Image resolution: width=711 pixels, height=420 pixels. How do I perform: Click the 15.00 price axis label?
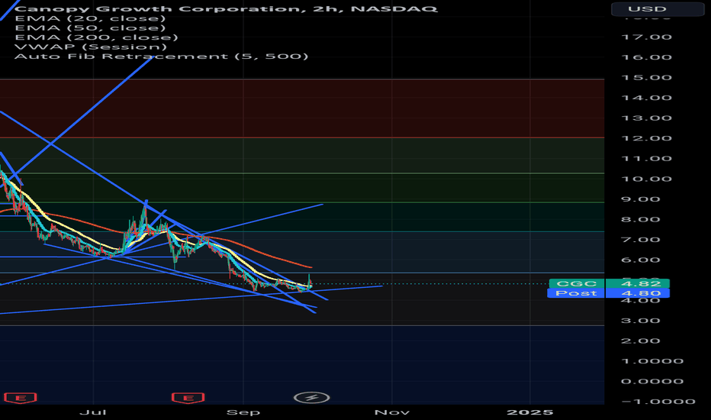tap(646, 78)
